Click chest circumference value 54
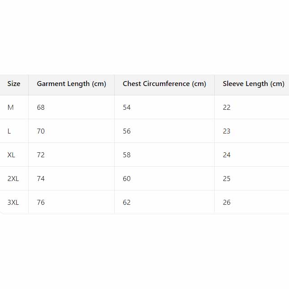 click(127, 108)
